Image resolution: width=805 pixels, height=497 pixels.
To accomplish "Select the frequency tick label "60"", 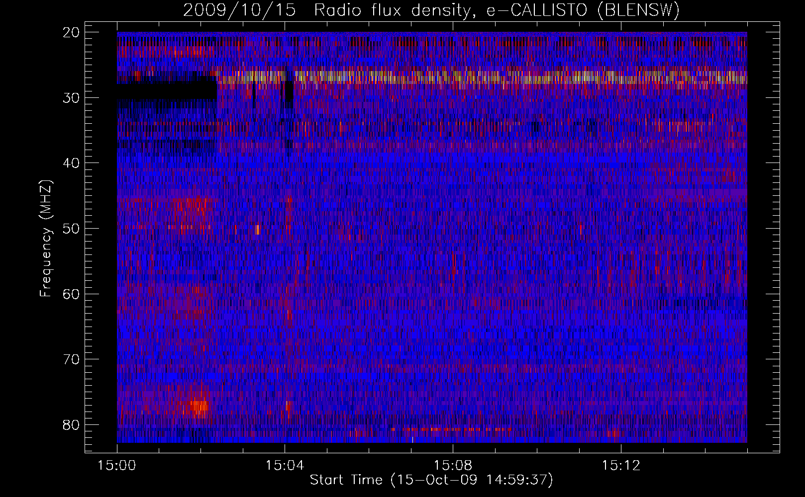I will coord(72,294).
